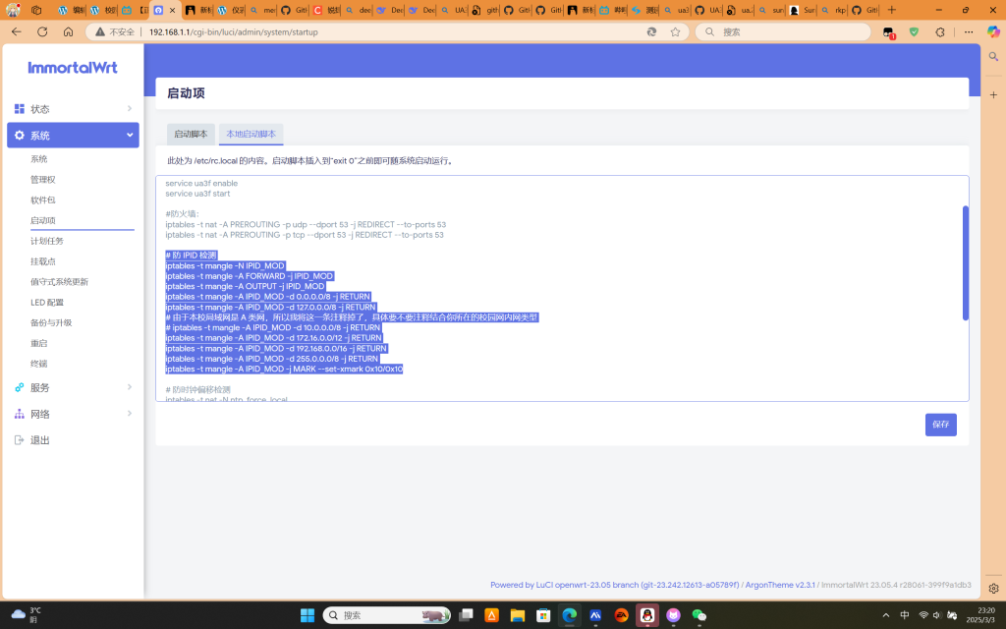Click the browser reload button
1006x629 pixels.
pyautogui.click(x=42, y=31)
